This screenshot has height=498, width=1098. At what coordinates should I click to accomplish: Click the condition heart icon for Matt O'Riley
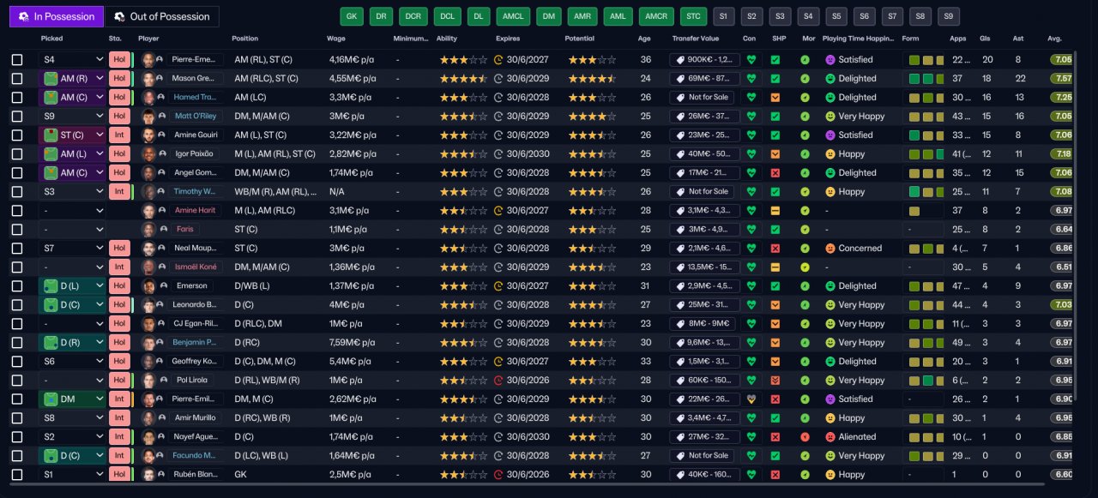(x=751, y=117)
